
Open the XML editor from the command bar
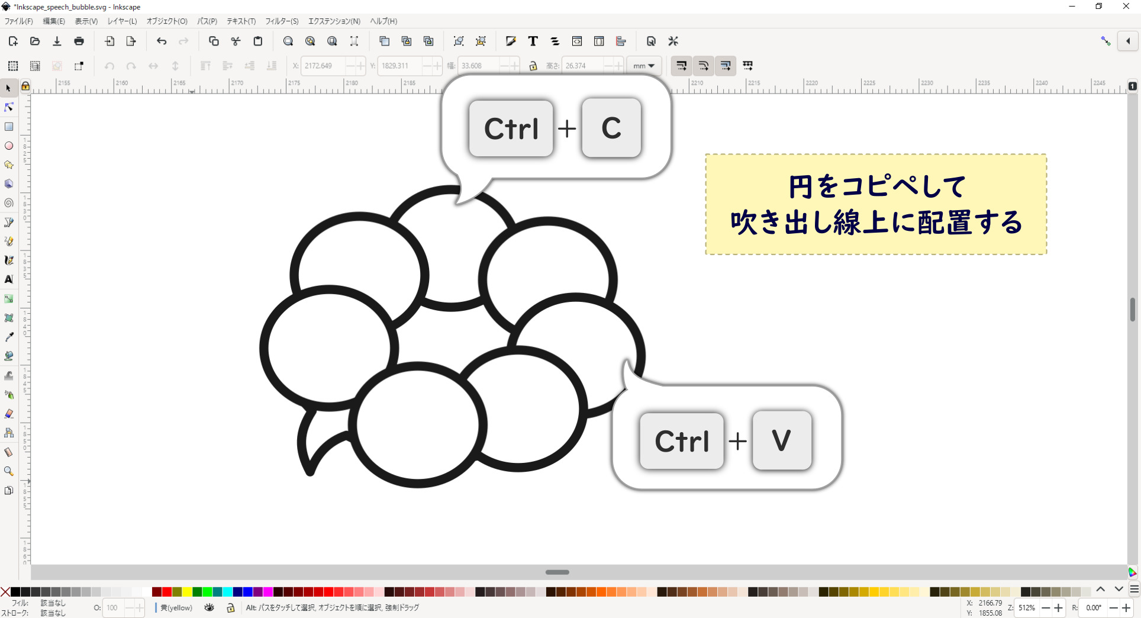tap(577, 41)
